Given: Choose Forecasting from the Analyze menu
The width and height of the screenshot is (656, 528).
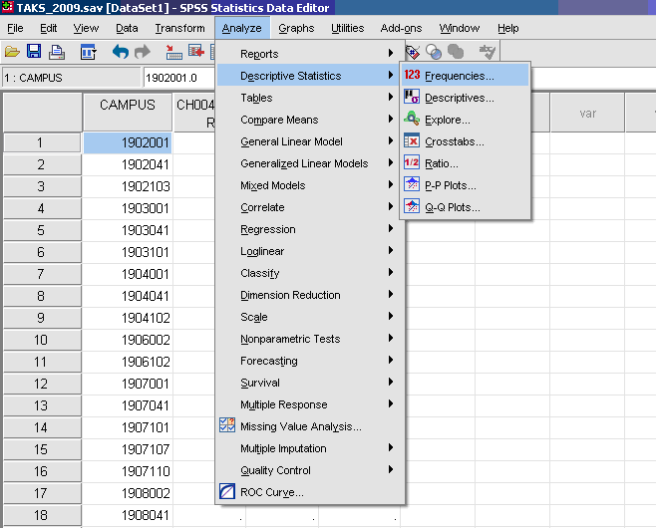Looking at the screenshot, I should (x=310, y=361).
